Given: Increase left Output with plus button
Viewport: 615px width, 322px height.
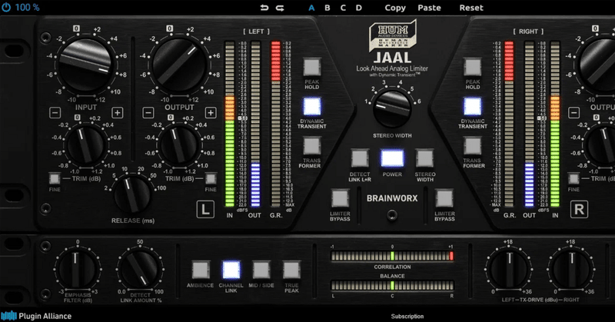Looking at the screenshot, I should (210, 113).
